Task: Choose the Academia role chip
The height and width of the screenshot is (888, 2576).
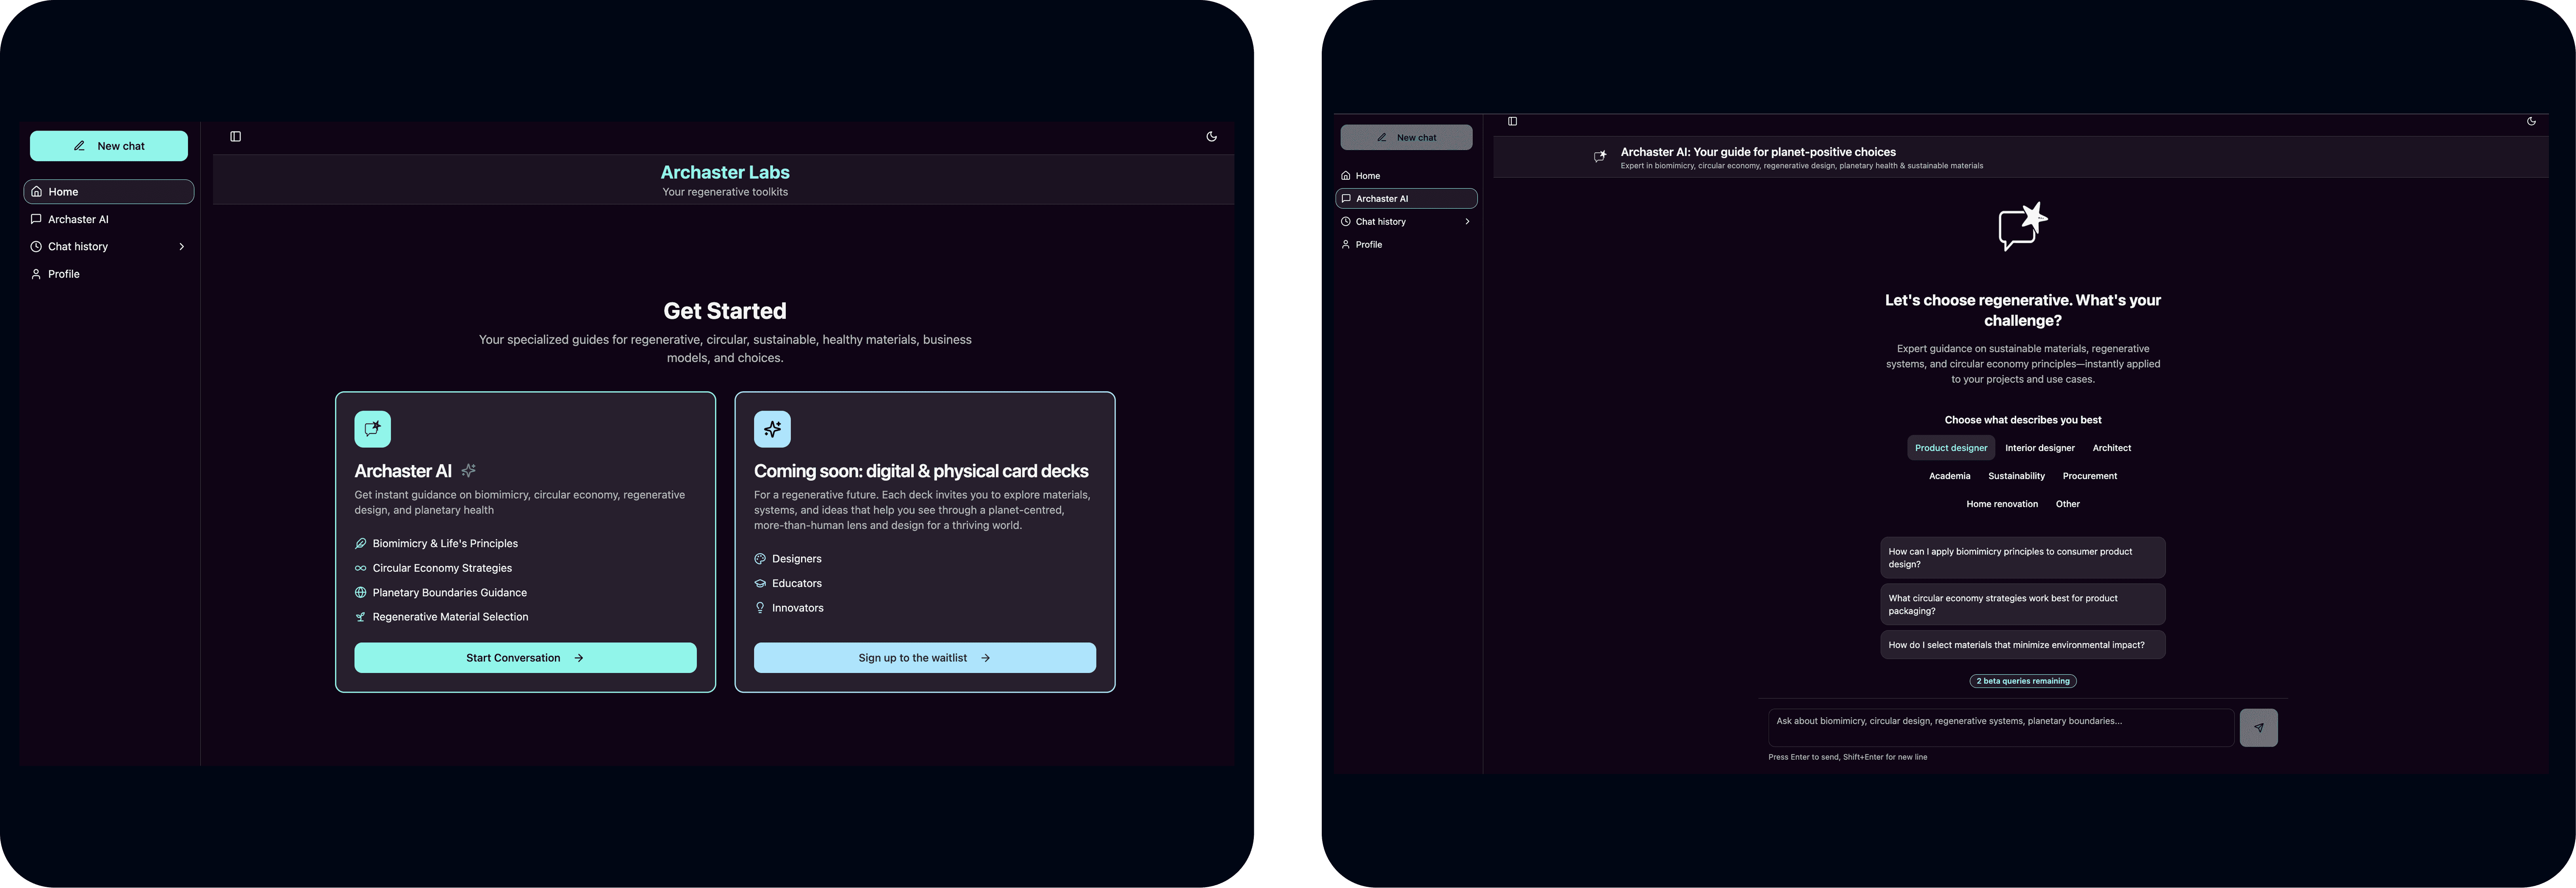Action: coord(1950,476)
